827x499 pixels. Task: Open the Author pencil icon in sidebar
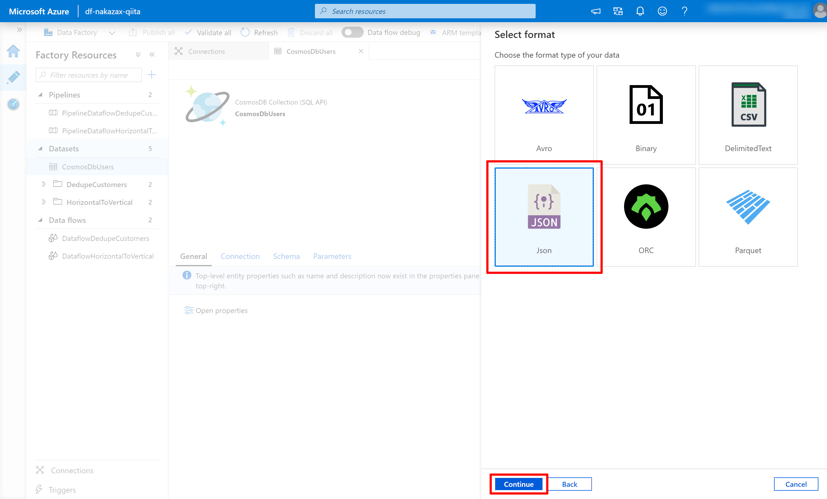click(x=13, y=78)
